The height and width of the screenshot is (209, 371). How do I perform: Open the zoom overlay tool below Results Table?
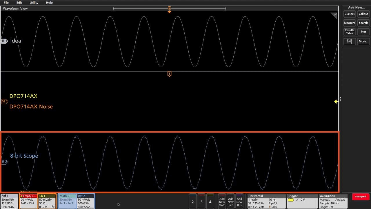click(x=349, y=41)
